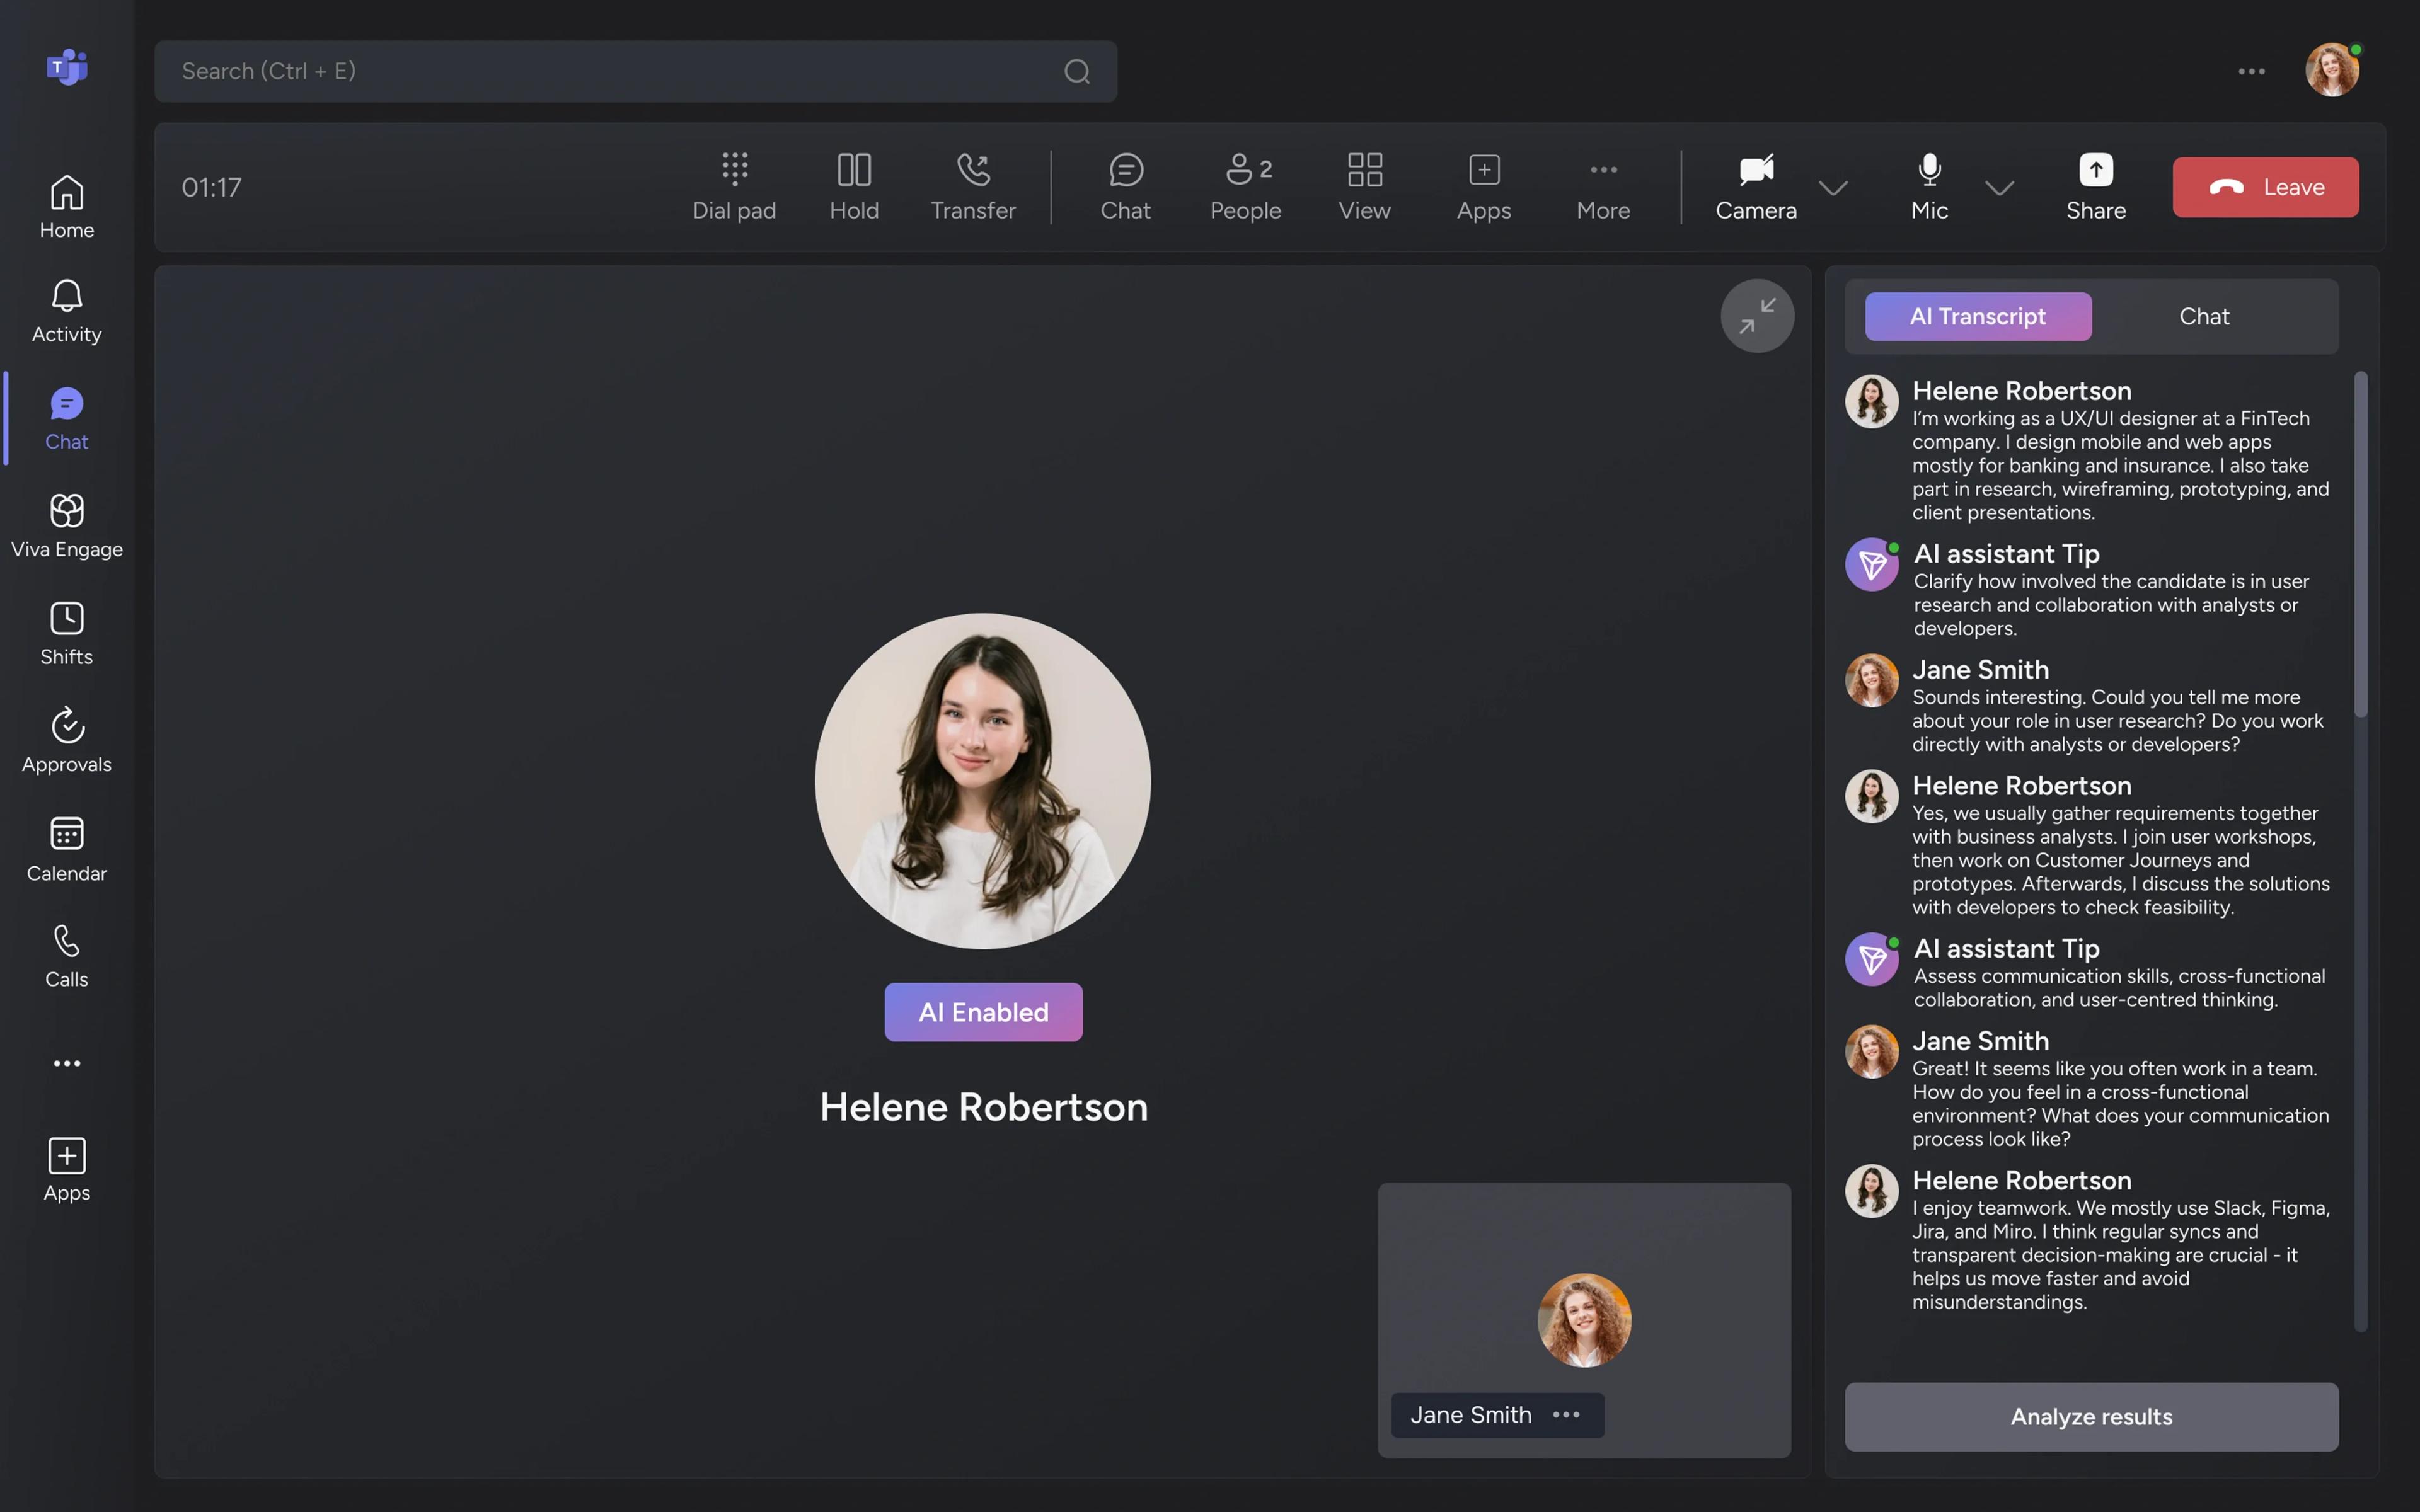The width and height of the screenshot is (2420, 1512).
Task: Share screen content with Share icon
Action: pyautogui.click(x=2096, y=186)
